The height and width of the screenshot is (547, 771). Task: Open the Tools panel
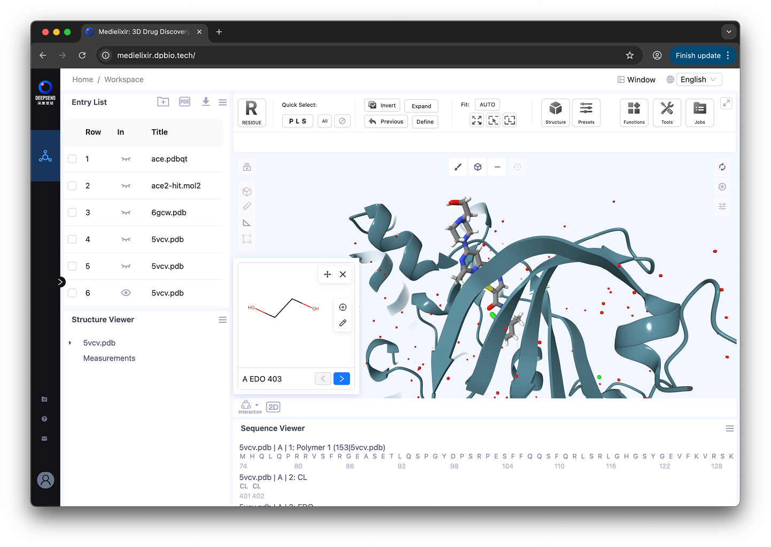[x=666, y=113]
